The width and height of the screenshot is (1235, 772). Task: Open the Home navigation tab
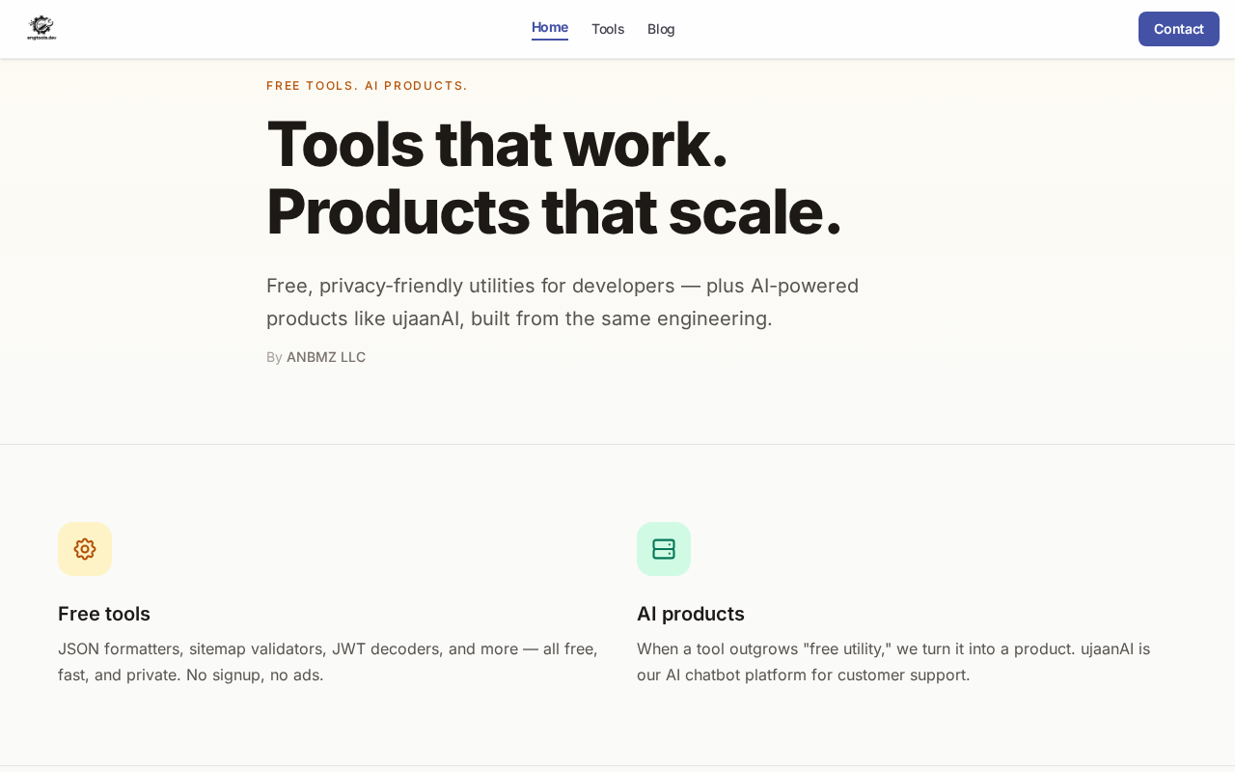coord(550,28)
